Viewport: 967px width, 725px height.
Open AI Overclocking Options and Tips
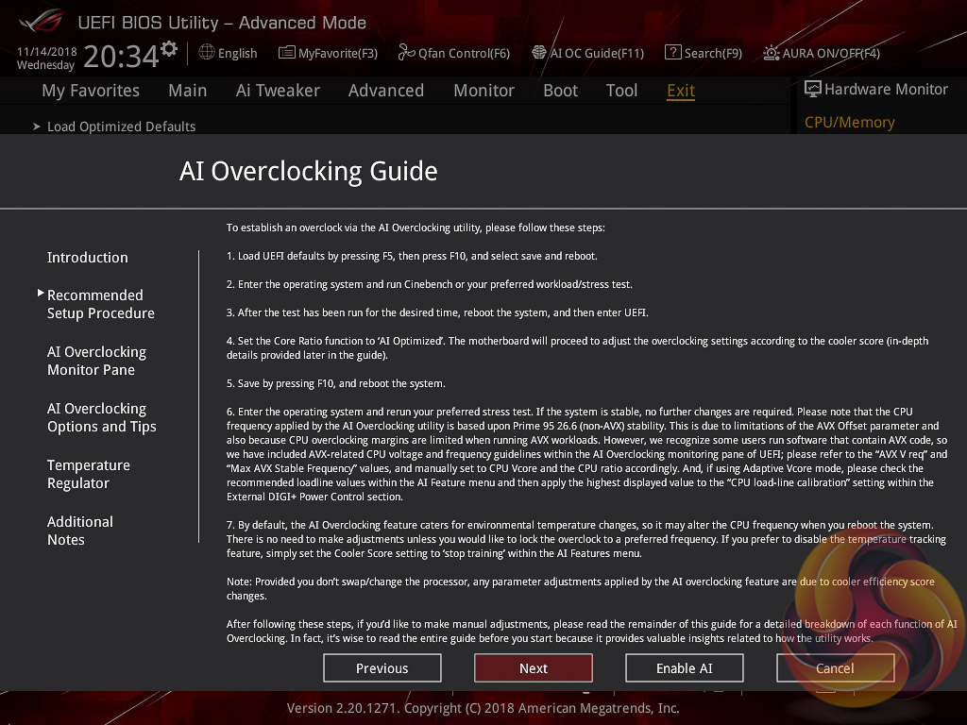pyautogui.click(x=102, y=417)
